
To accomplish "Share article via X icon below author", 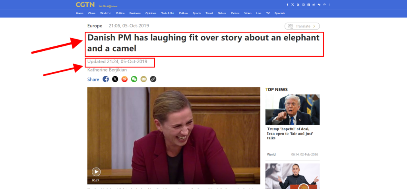I will tap(115, 79).
